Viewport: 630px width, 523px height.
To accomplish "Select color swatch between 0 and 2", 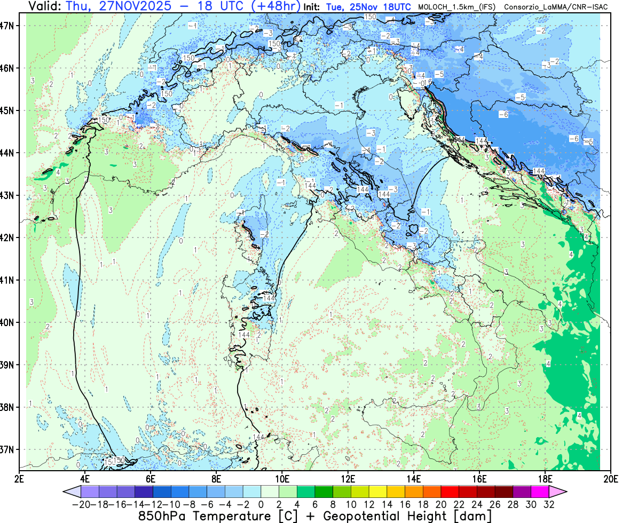I will 270,492.
